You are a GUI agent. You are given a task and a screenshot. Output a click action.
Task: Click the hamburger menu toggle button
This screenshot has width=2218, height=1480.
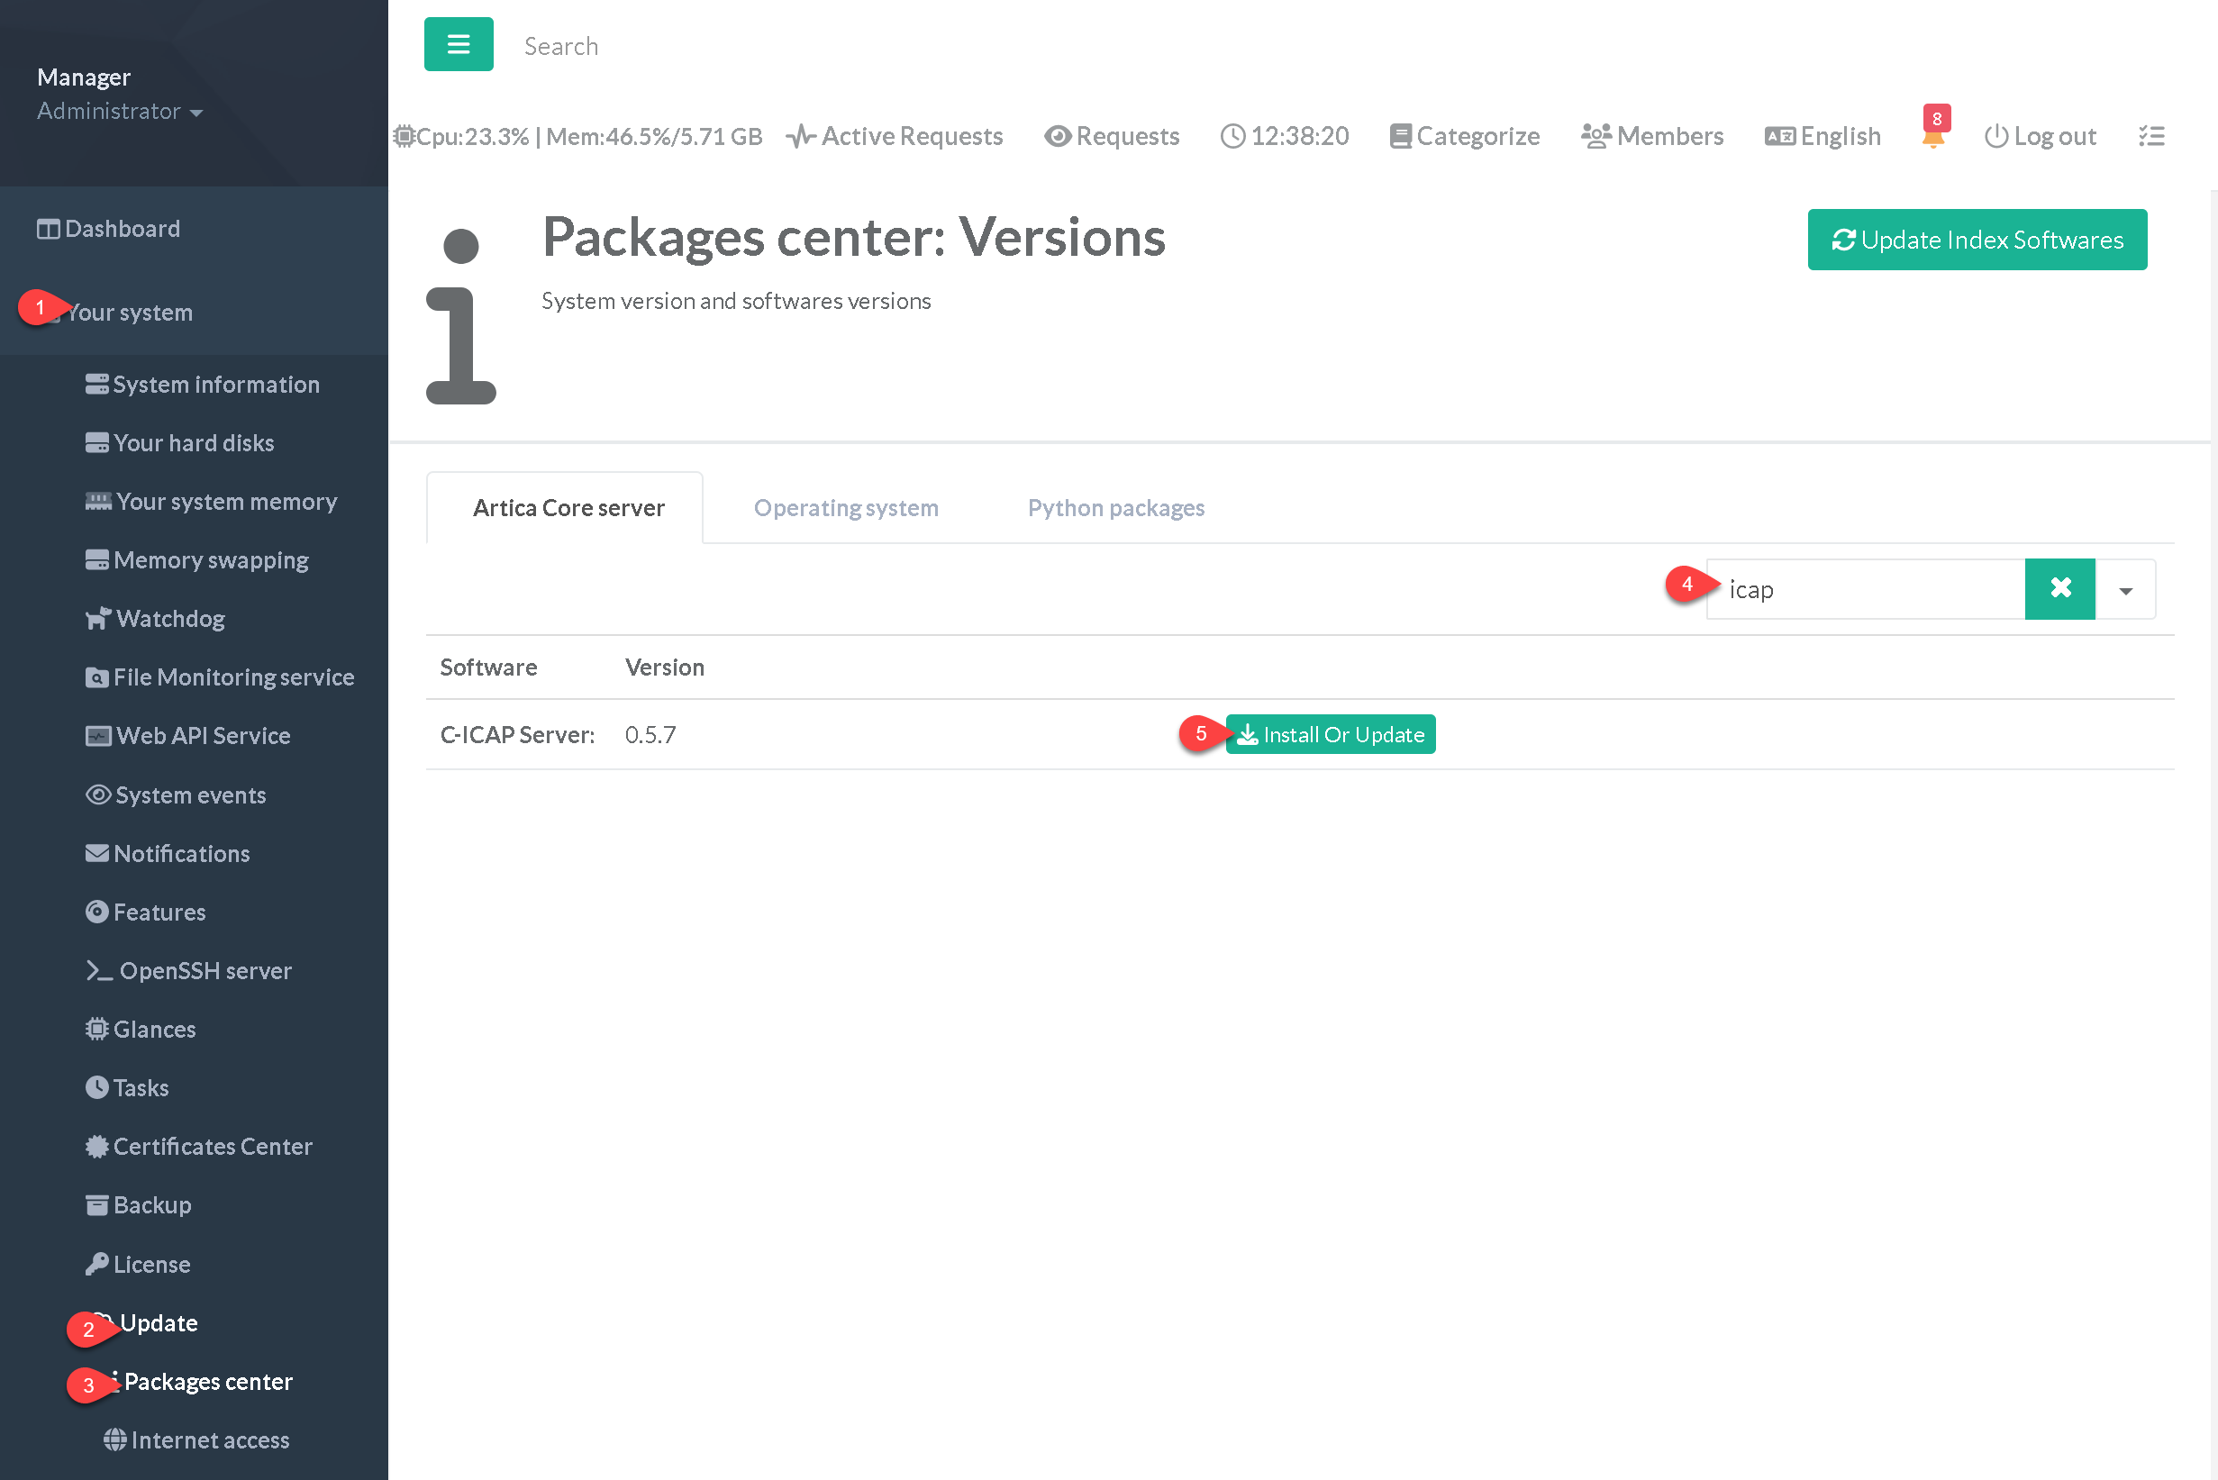point(458,44)
